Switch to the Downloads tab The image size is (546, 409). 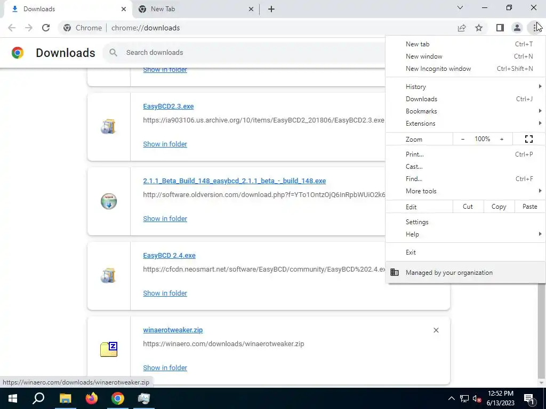[x=68, y=9]
